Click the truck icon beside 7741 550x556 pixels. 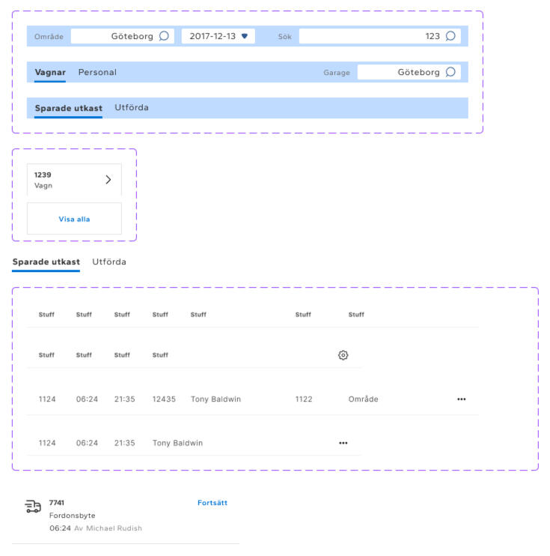pyautogui.click(x=33, y=507)
